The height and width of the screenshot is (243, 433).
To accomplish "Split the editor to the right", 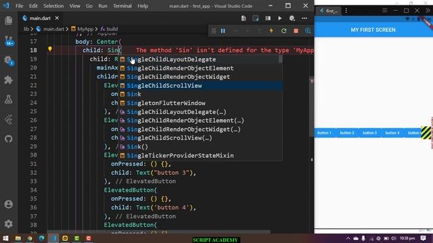I will [268, 18].
